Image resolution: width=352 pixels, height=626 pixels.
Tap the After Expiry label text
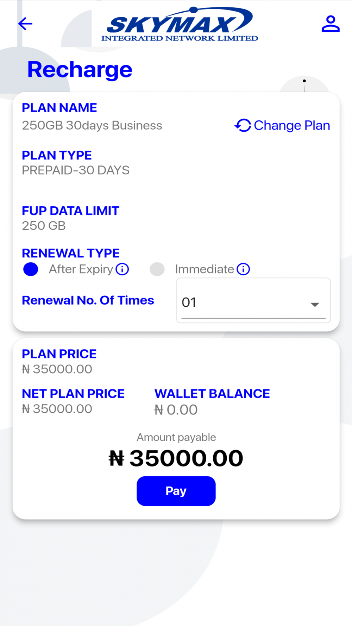click(x=81, y=269)
